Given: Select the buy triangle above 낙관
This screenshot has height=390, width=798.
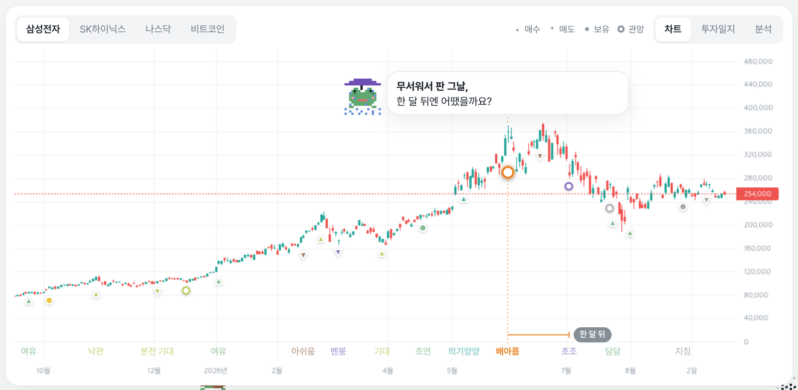Looking at the screenshot, I should (x=96, y=294).
